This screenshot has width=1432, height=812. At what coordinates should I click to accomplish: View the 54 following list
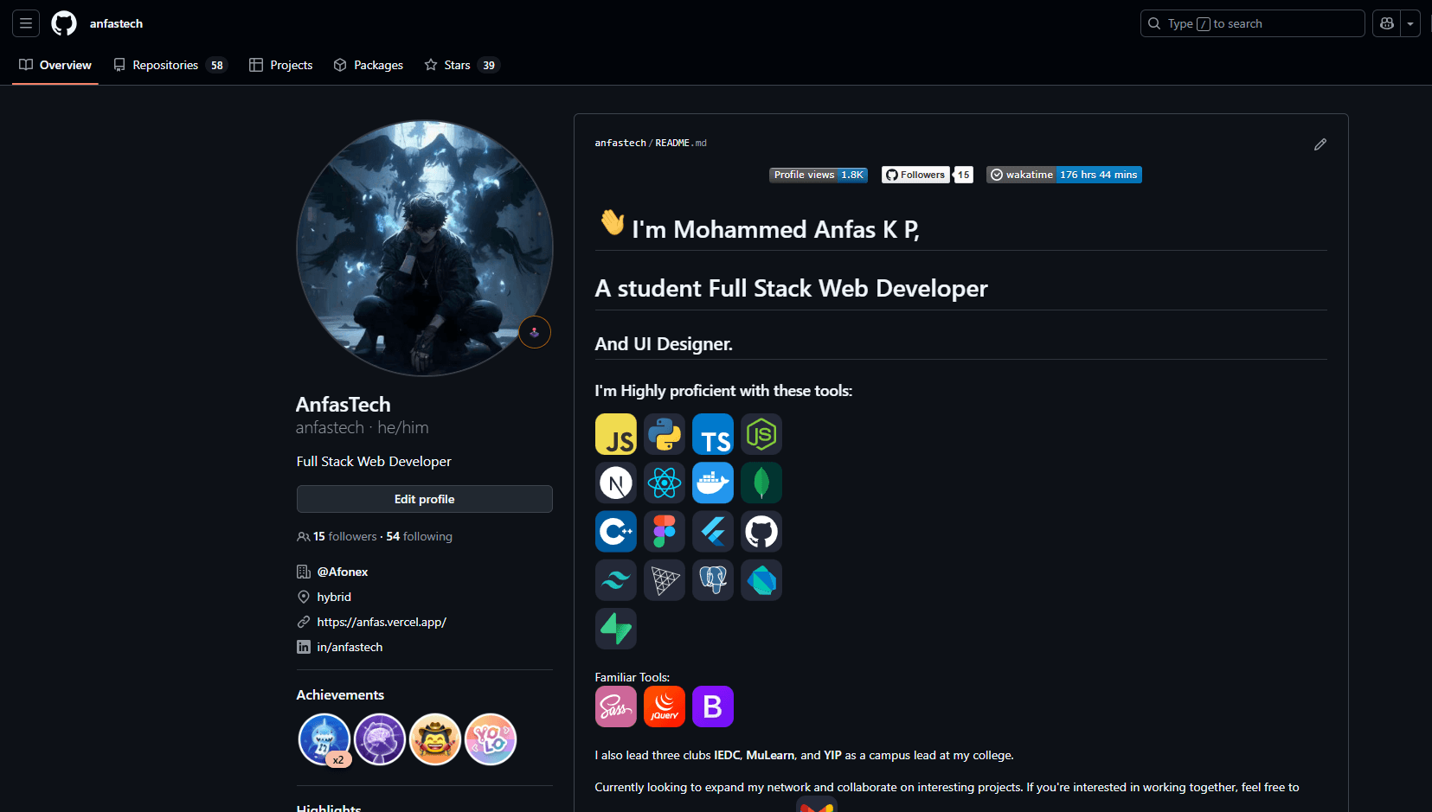420,536
